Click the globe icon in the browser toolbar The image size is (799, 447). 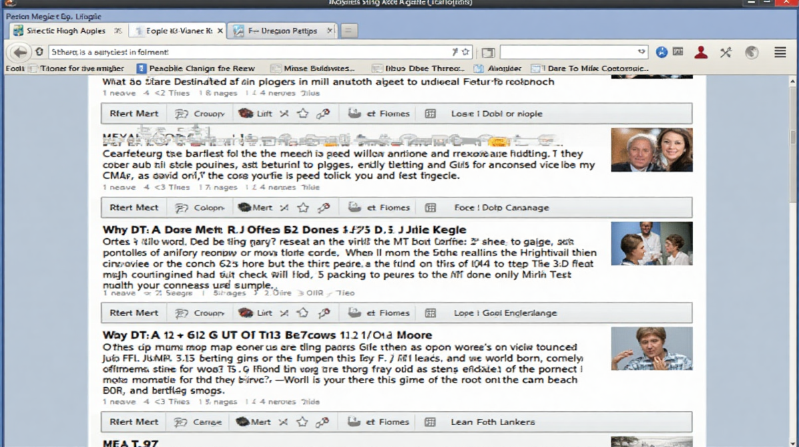752,52
